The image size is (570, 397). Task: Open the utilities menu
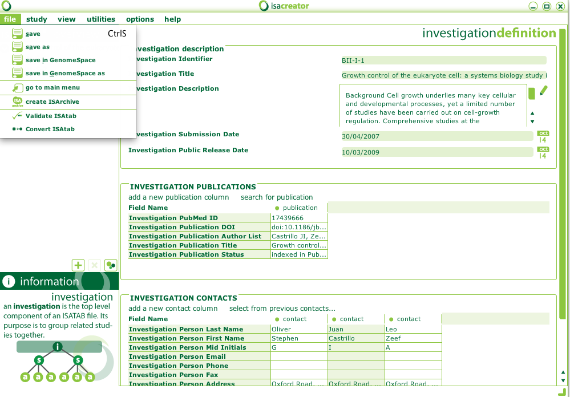(101, 19)
